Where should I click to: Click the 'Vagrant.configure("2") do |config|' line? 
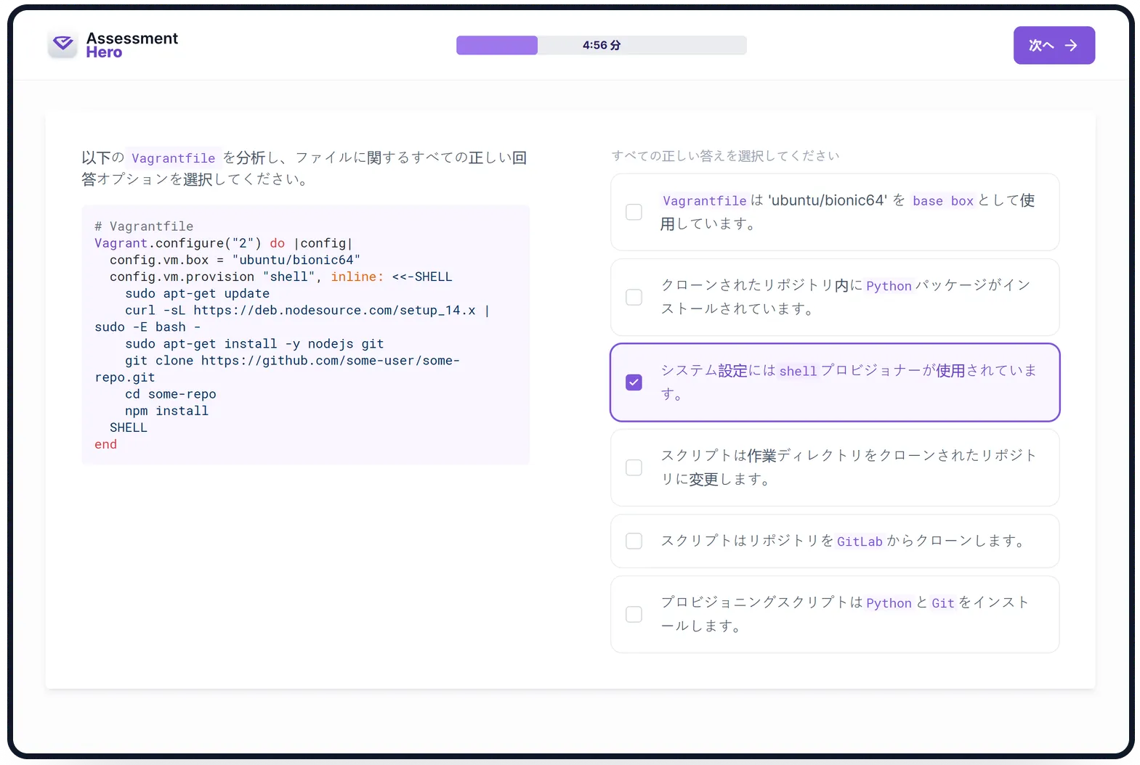point(223,243)
